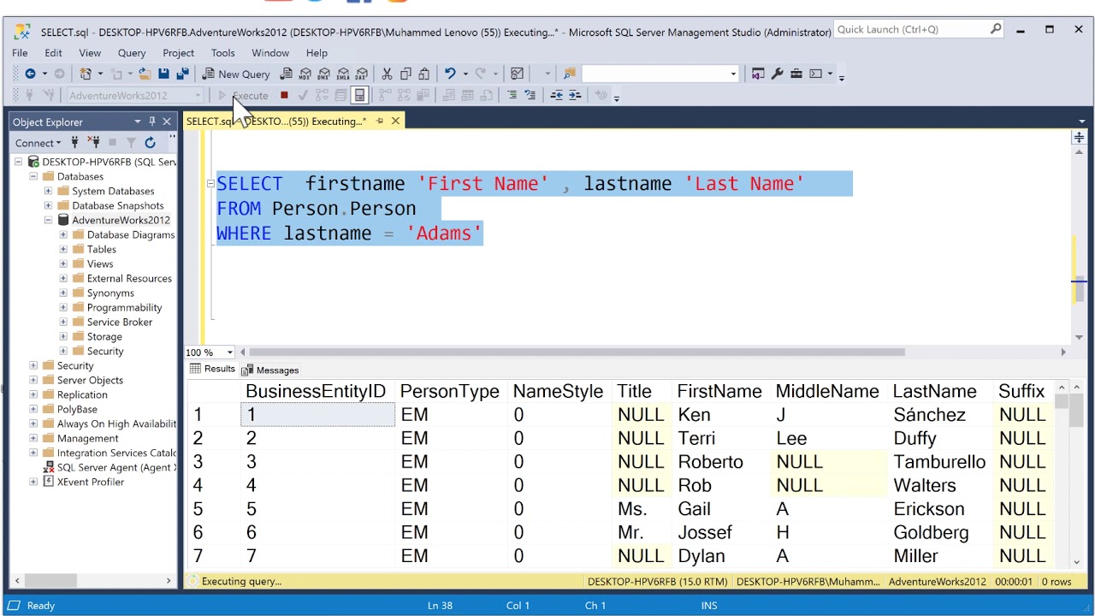The height and width of the screenshot is (616, 1095).
Task: Collapse the SELECT statement outline in editor
Action: 210,184
